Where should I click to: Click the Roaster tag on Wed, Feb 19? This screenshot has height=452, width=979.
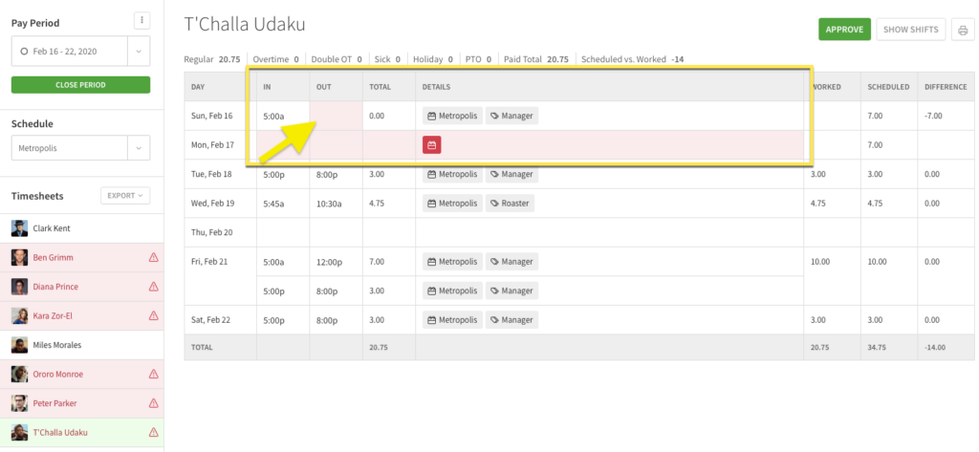(x=510, y=203)
